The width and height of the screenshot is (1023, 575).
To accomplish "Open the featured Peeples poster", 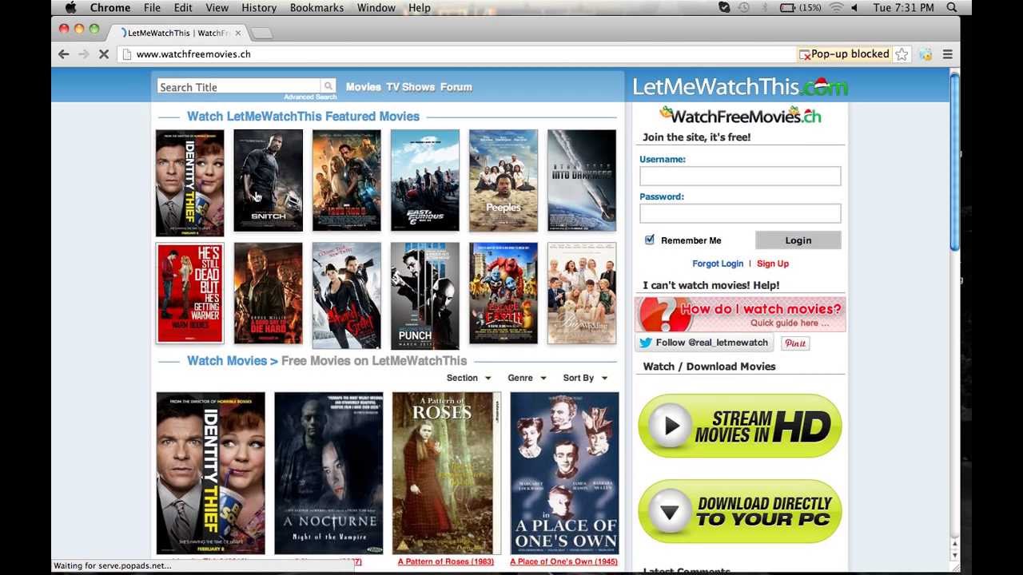I will point(504,181).
